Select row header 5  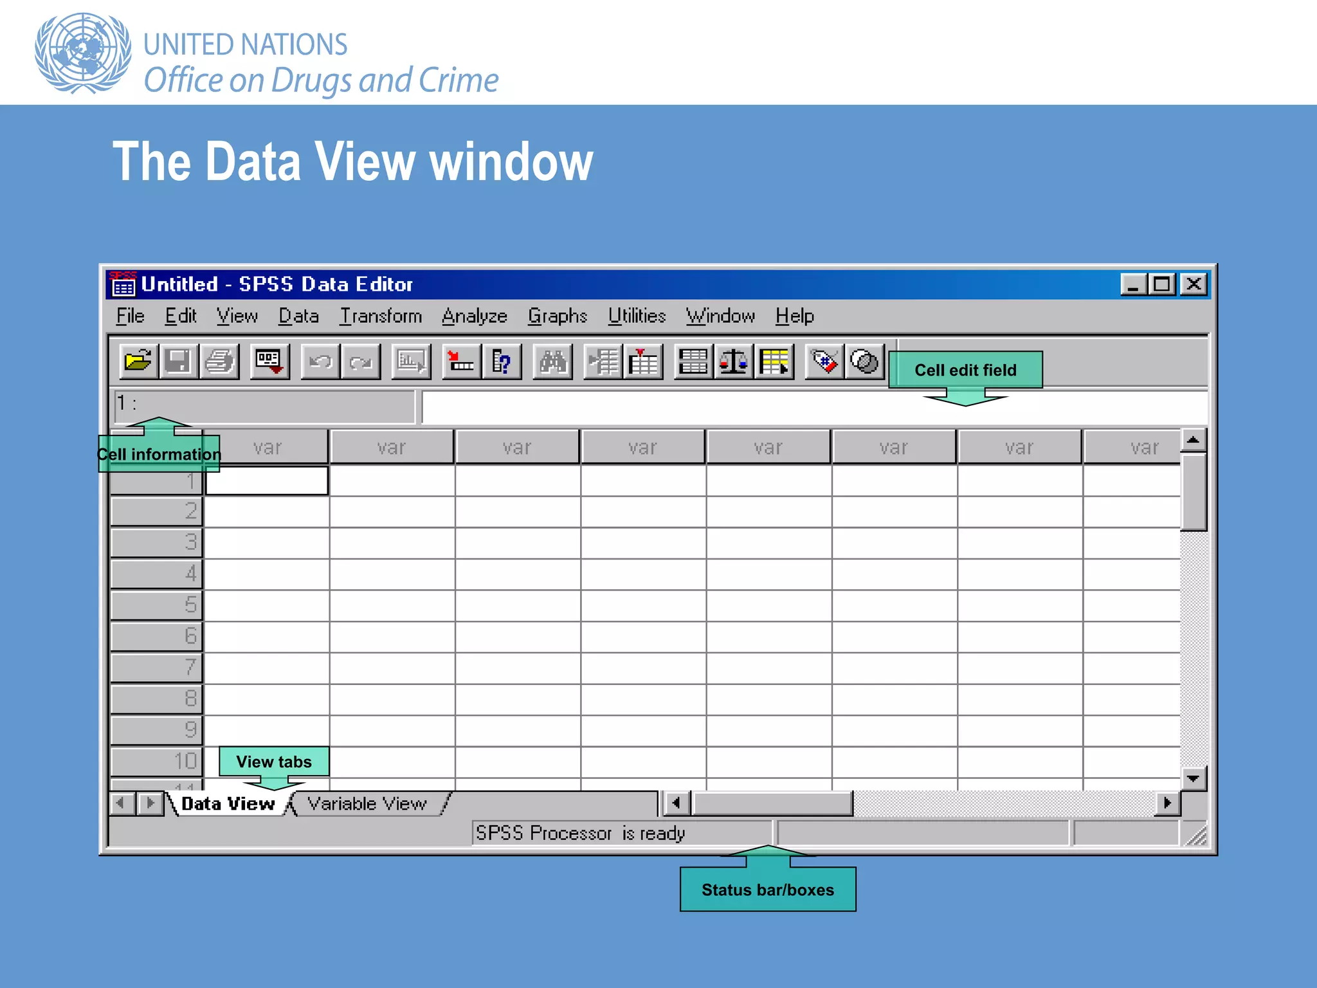click(156, 605)
